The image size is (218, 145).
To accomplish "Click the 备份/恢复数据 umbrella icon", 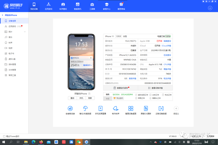I will point(85,108).
